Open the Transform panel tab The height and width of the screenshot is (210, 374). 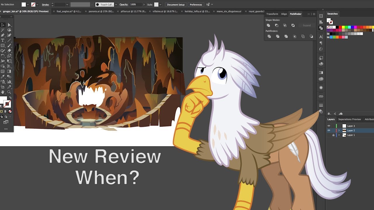click(x=272, y=14)
